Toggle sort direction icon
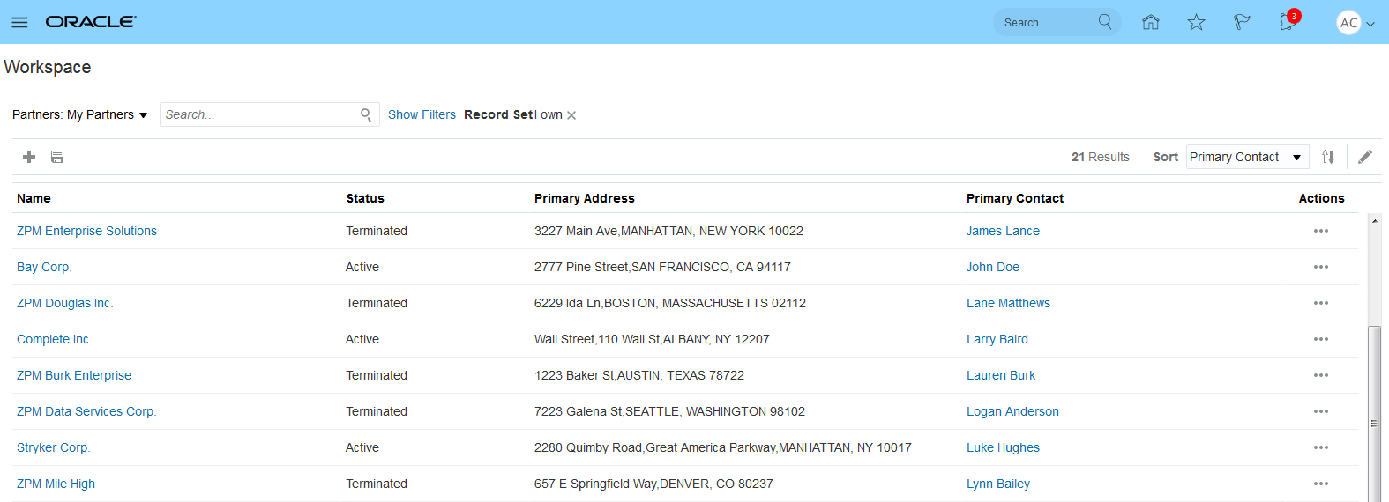The width and height of the screenshot is (1389, 502). [1328, 157]
